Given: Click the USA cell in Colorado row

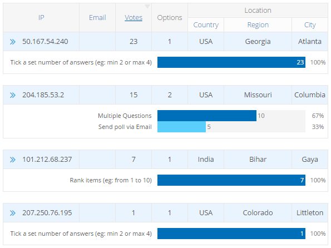Looking at the screenshot, I should coord(206,213).
